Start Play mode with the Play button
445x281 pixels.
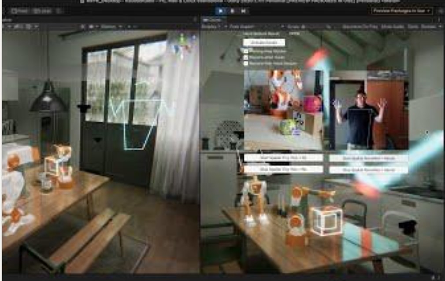[x=220, y=11]
